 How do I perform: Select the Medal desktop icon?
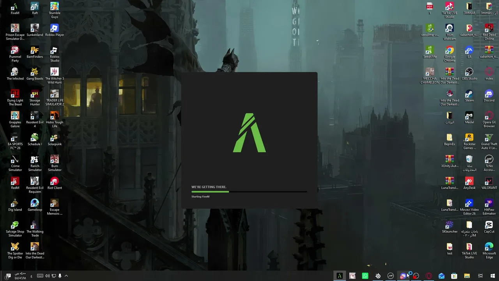(469, 118)
